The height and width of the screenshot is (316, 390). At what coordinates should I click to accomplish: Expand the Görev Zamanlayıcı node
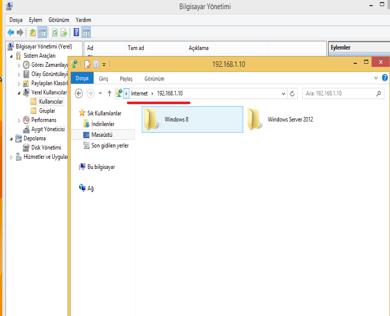click(x=19, y=65)
